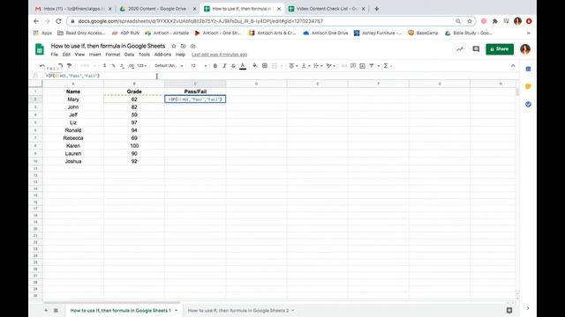The image size is (565, 317).
Task: Click the insert chart icon
Action: click(x=362, y=66)
